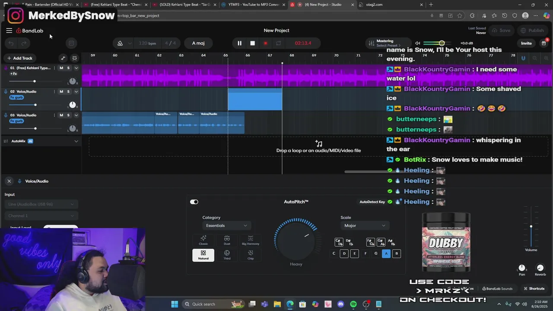This screenshot has width=553, height=311.
Task: Open options menu for track 02 Voice/Audio
Action: (x=54, y=92)
